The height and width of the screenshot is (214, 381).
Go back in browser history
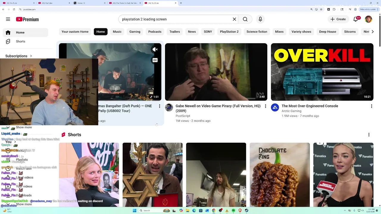point(3,9)
